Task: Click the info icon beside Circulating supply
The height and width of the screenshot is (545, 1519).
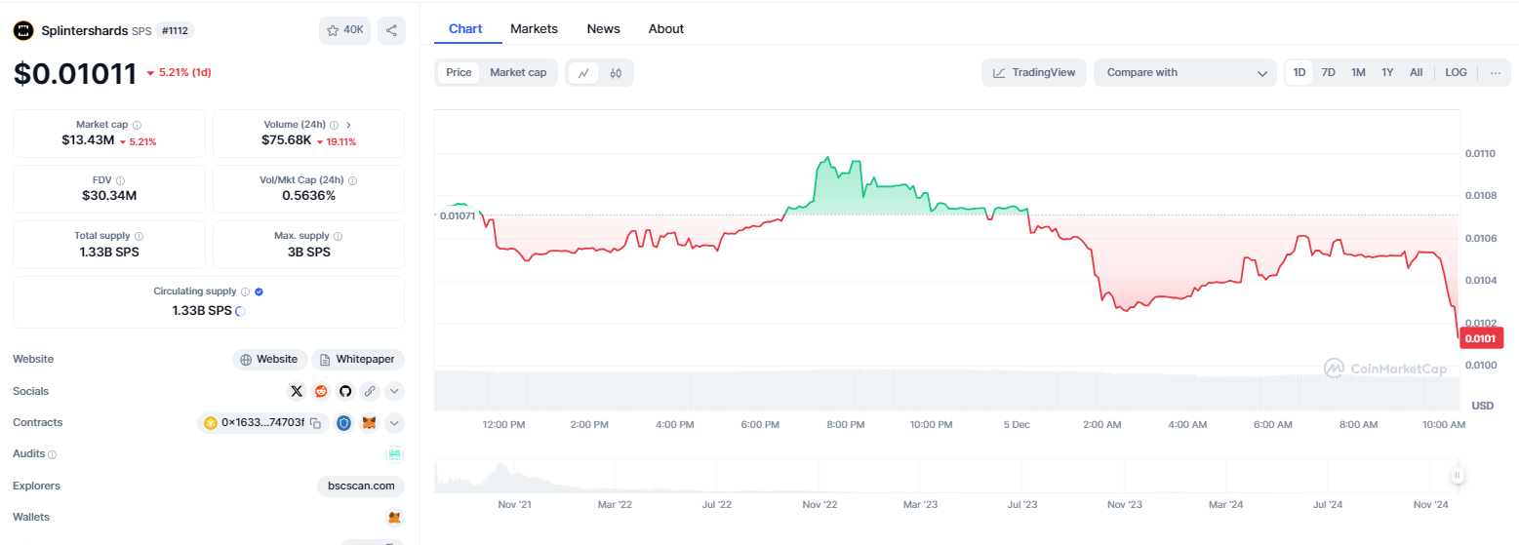Action: coord(245,292)
